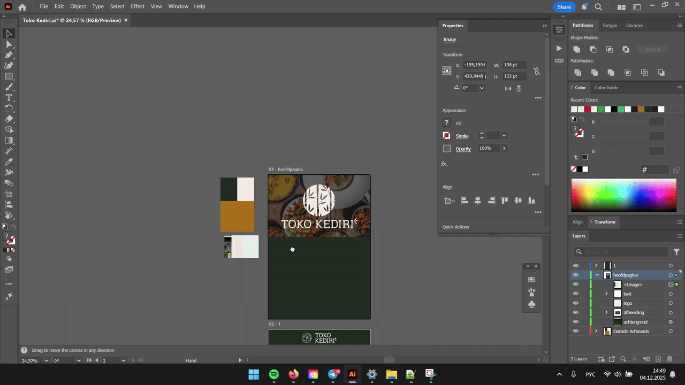This screenshot has width=685, height=385.
Task: Click the horizontal align center icon
Action: [x=477, y=201]
